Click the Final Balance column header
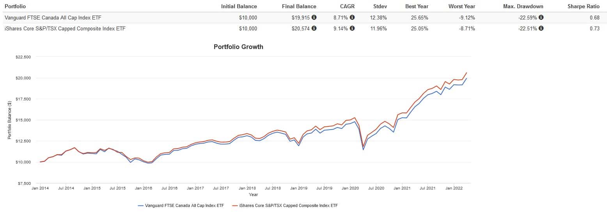607x214 pixels. 299,6
